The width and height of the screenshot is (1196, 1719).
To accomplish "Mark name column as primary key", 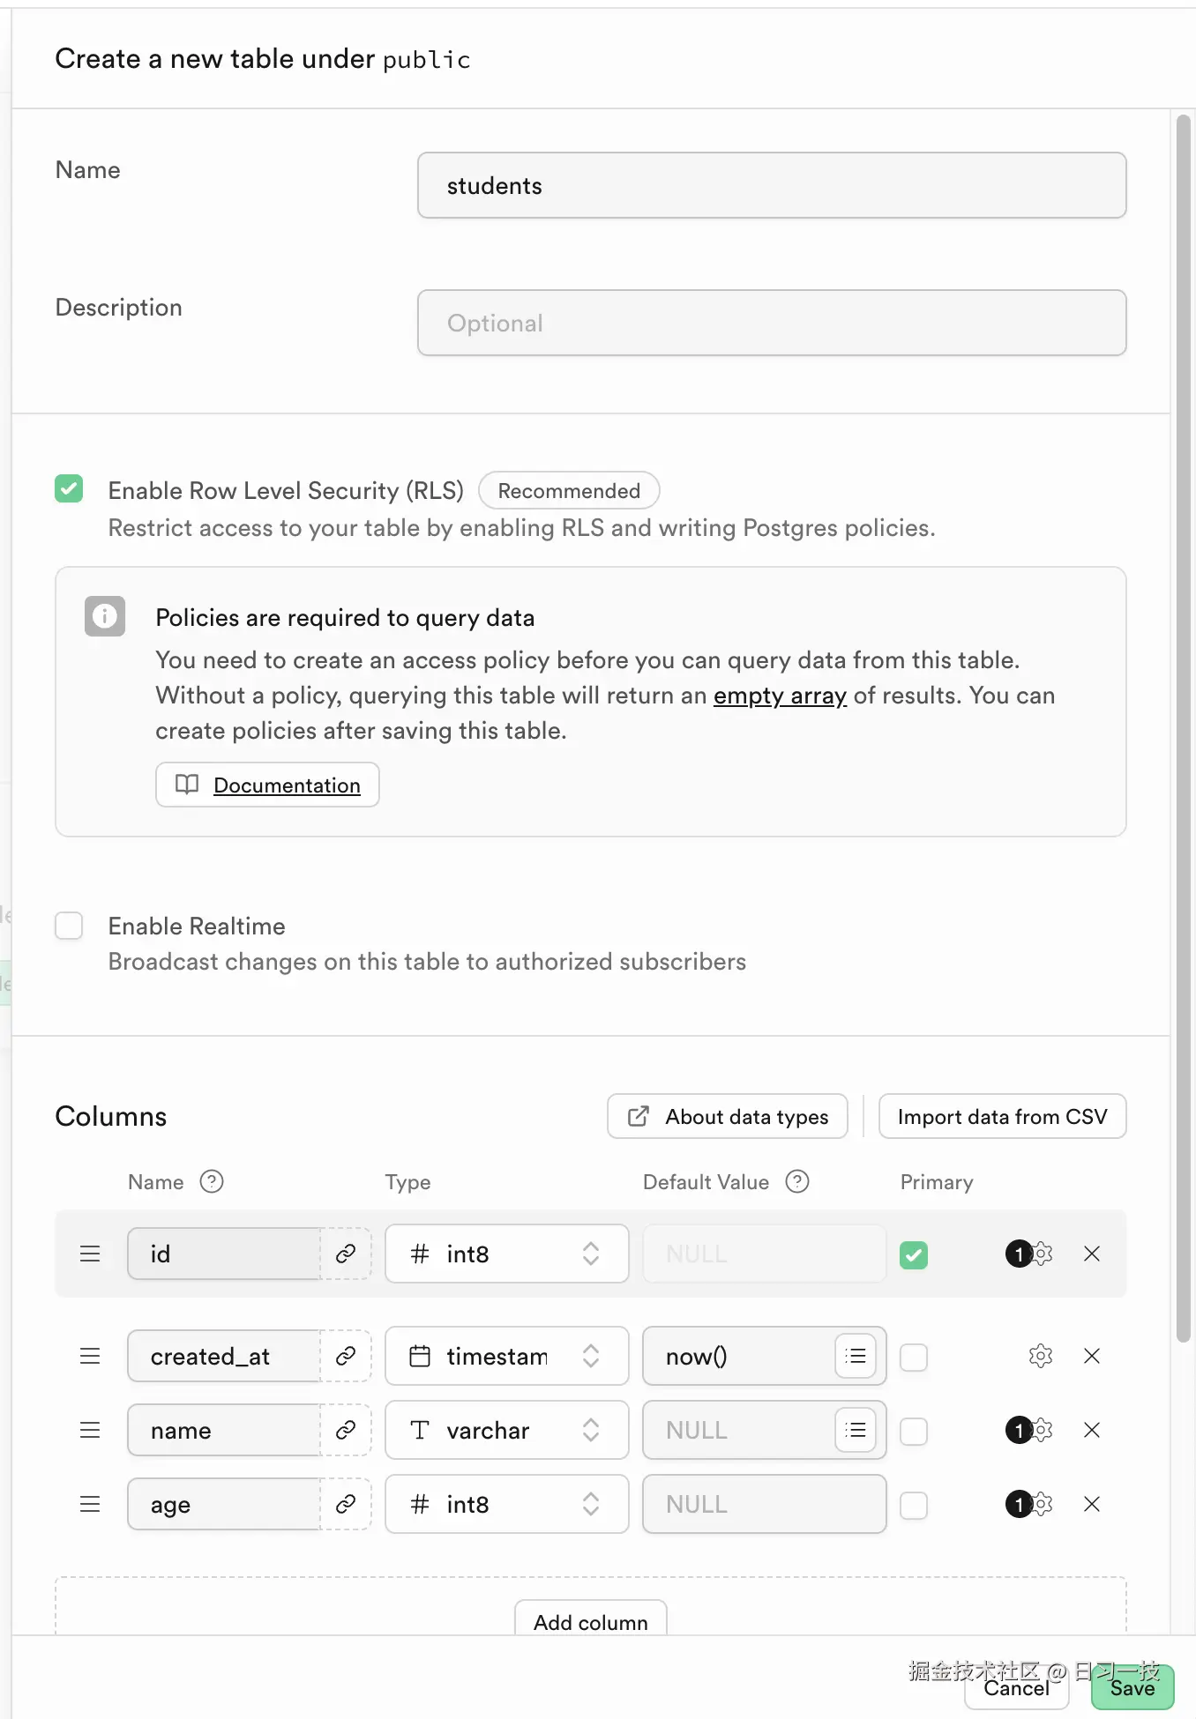I will pos(914,1431).
